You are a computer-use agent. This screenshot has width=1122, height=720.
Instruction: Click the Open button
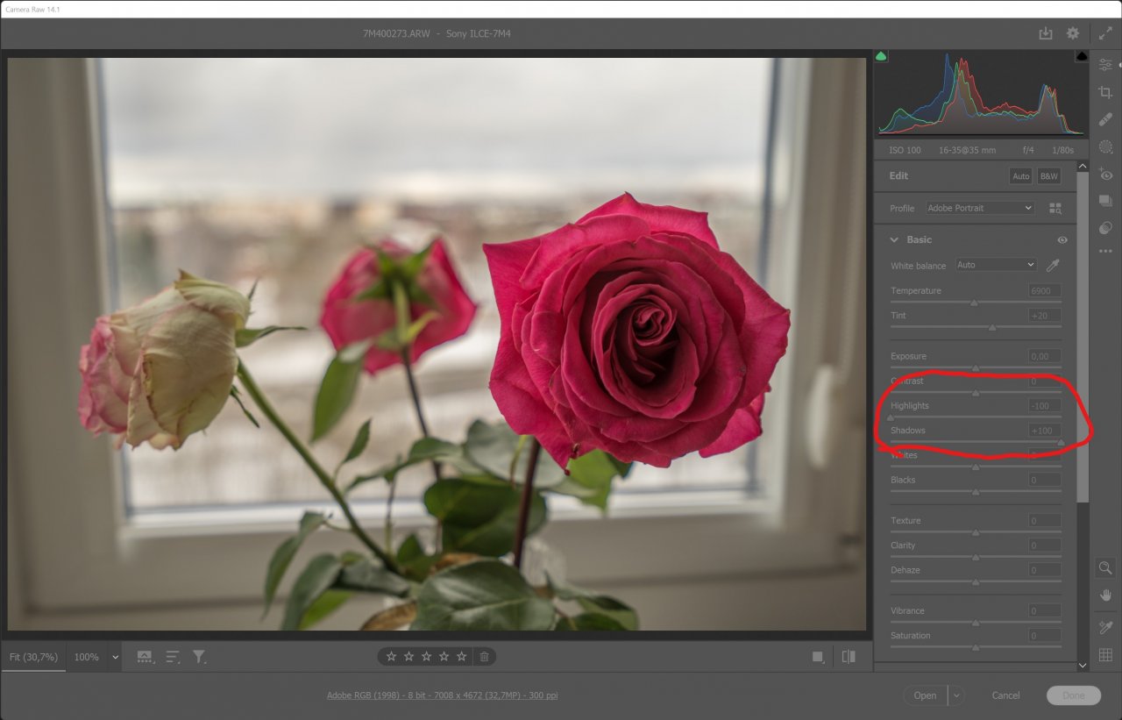pos(926,695)
